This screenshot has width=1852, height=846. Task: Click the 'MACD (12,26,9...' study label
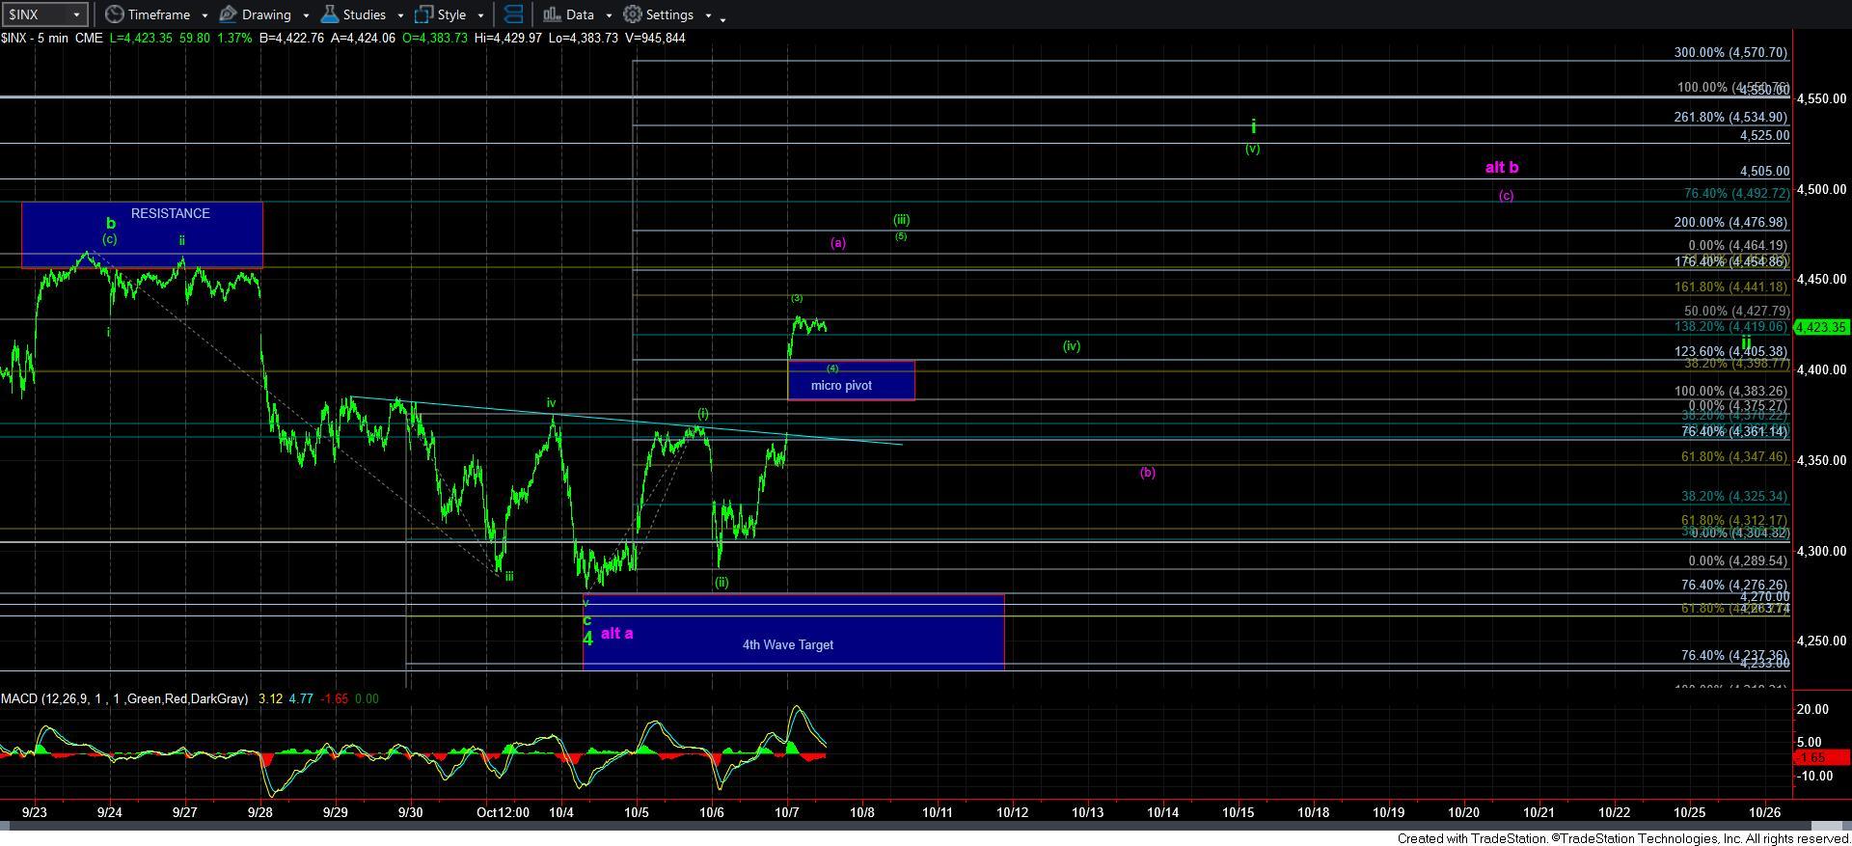point(124,698)
